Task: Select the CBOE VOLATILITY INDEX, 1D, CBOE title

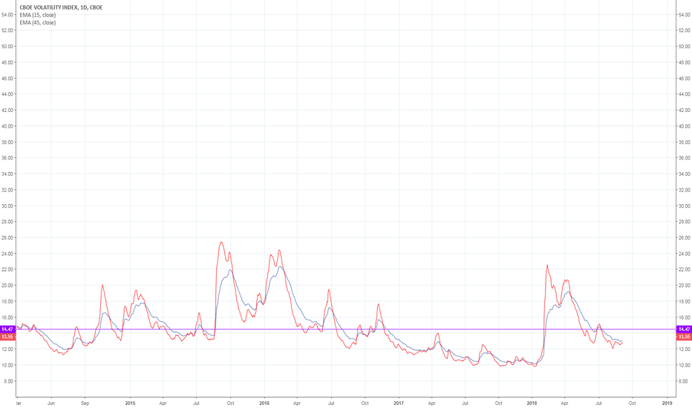Action: point(61,7)
